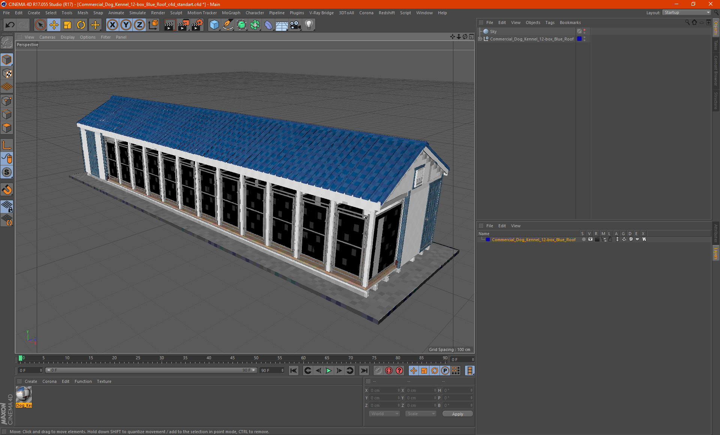This screenshot has width=720, height=435.
Task: Select the spline Pen tool
Action: pos(228,25)
